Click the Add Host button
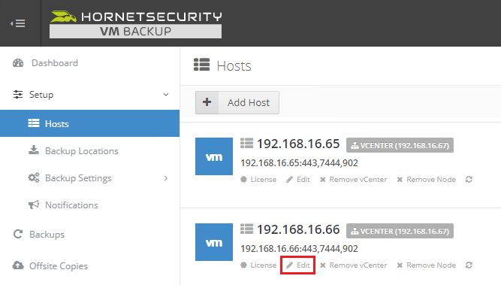 click(237, 103)
